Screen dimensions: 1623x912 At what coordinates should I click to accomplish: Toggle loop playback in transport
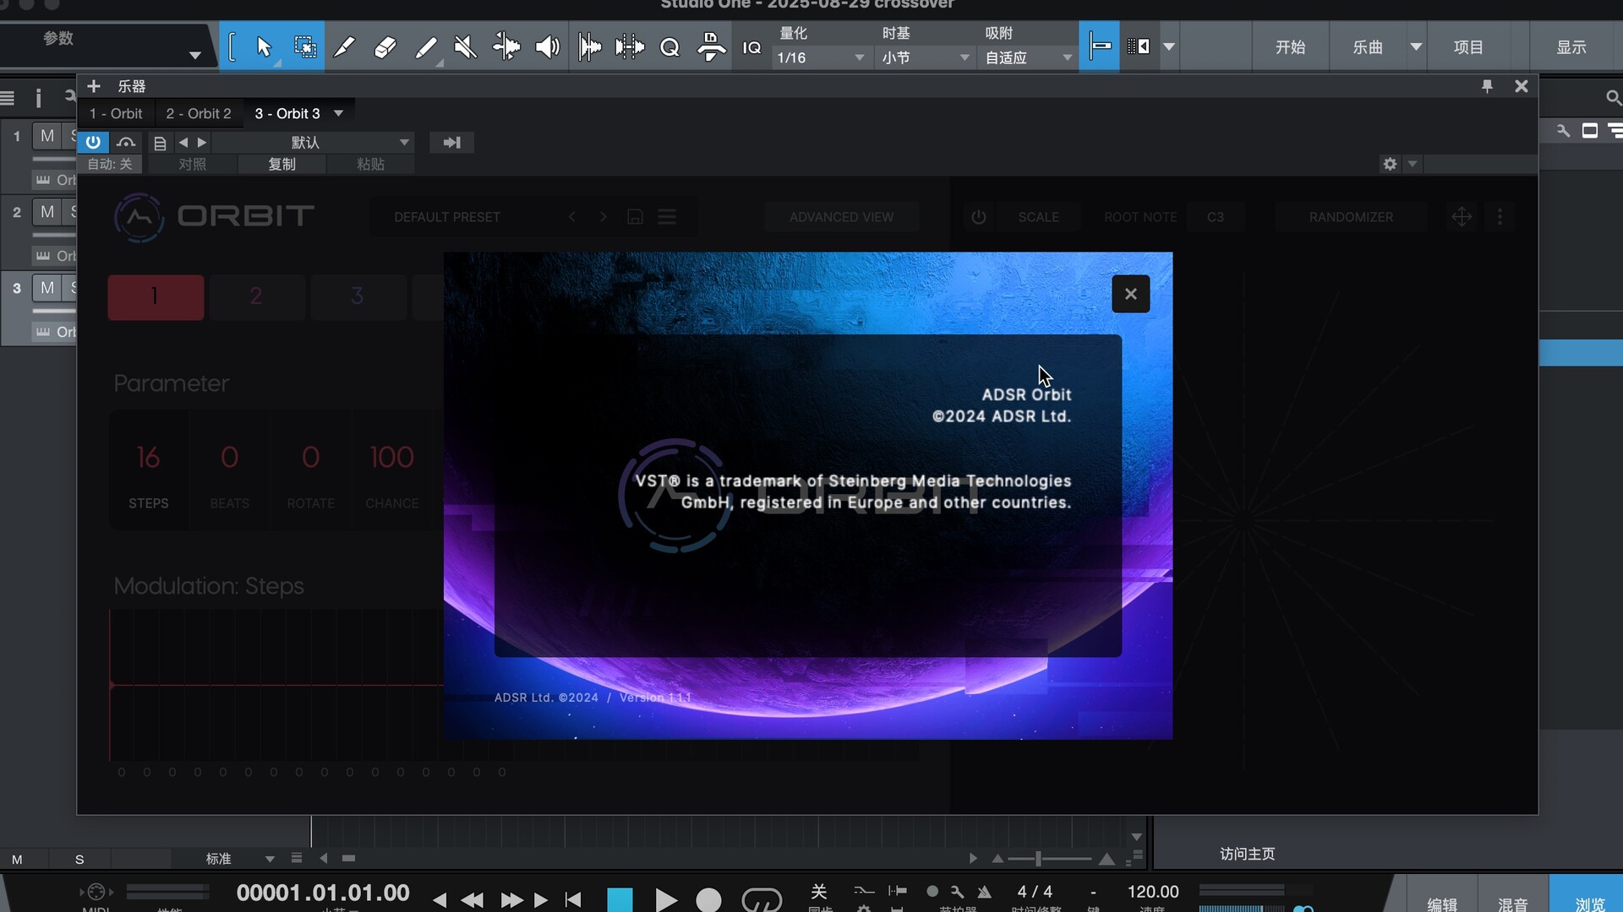(761, 899)
